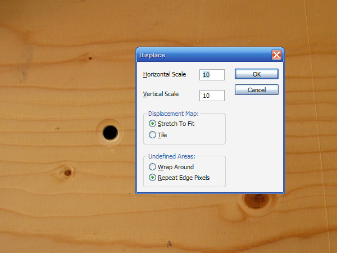This screenshot has width=337, height=253.
Task: Click the large wood knot at bottom right
Action: [x=256, y=199]
